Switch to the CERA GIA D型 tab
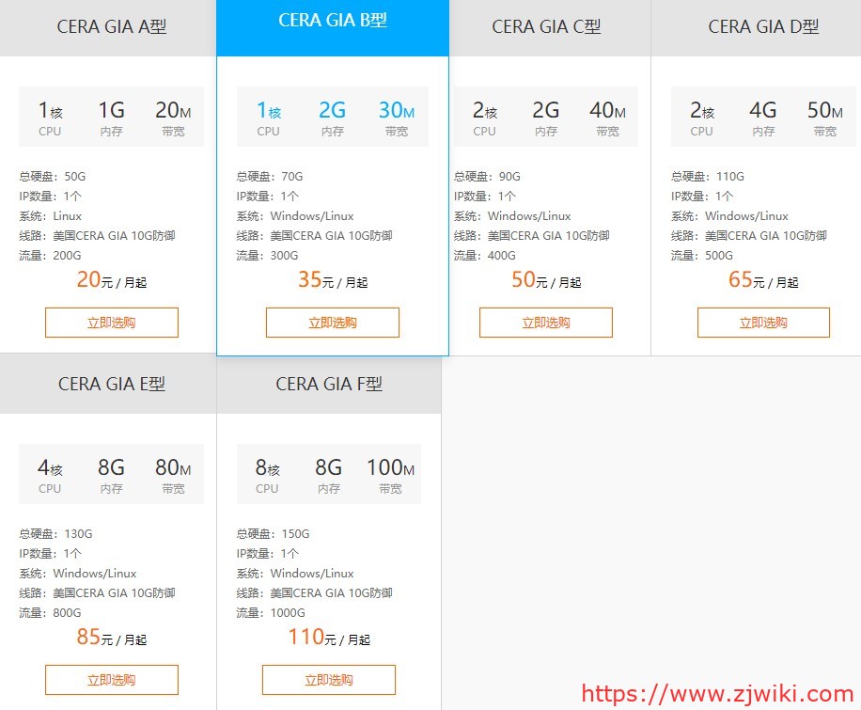The width and height of the screenshot is (861, 710). (763, 27)
